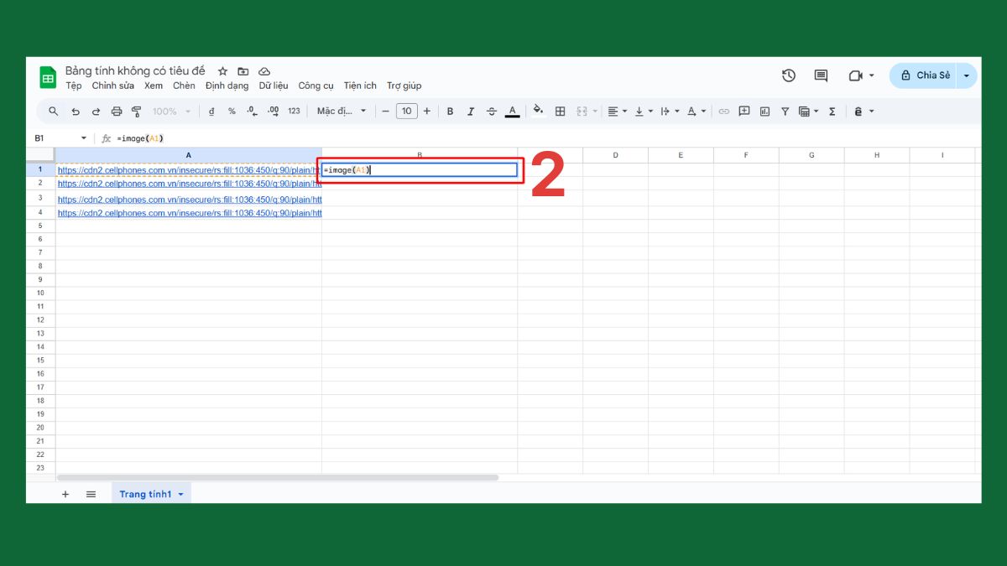
Task: Click the Undo icon
Action: pos(75,111)
